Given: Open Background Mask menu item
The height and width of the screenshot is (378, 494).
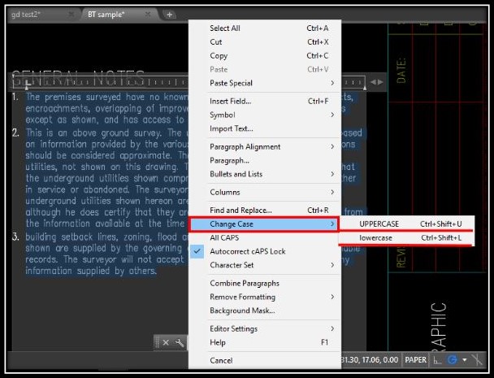Looking at the screenshot, I should (265, 311).
